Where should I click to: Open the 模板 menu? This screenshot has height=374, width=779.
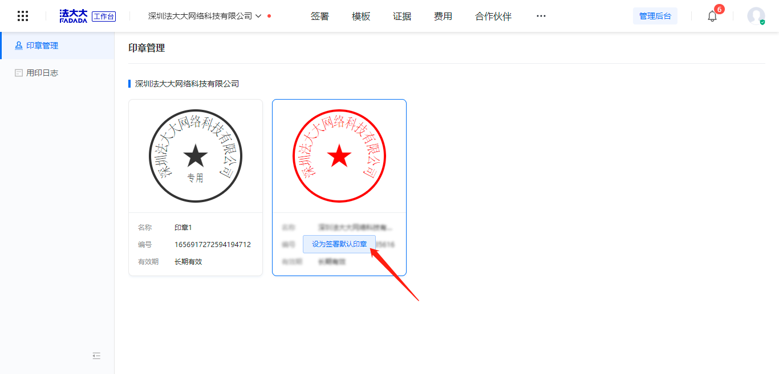[x=361, y=17]
